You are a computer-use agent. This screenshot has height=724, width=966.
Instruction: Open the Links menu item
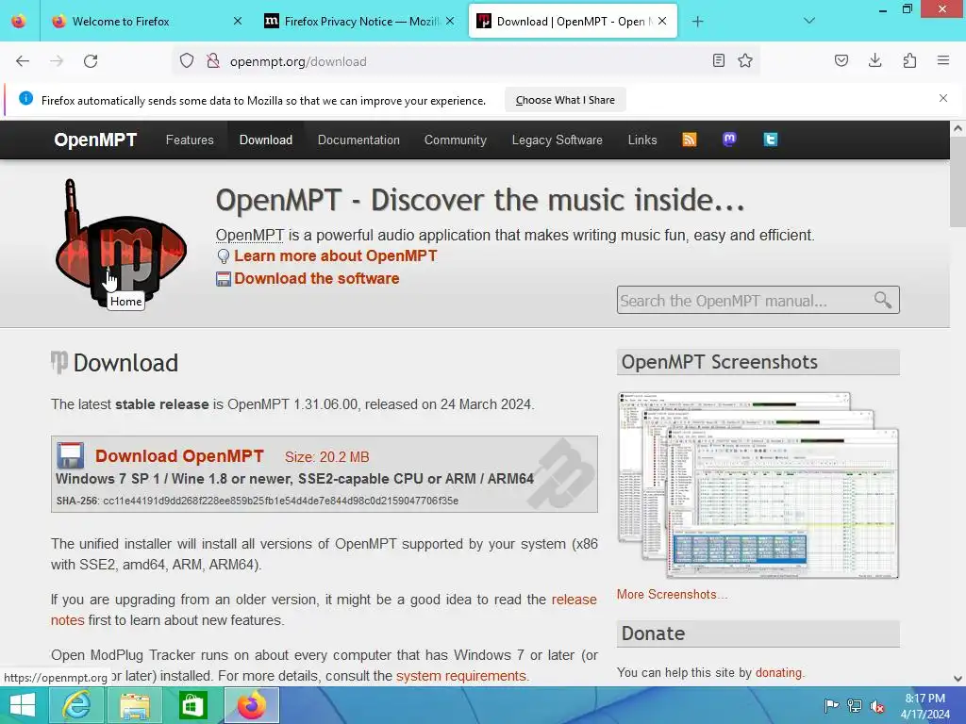pos(641,140)
